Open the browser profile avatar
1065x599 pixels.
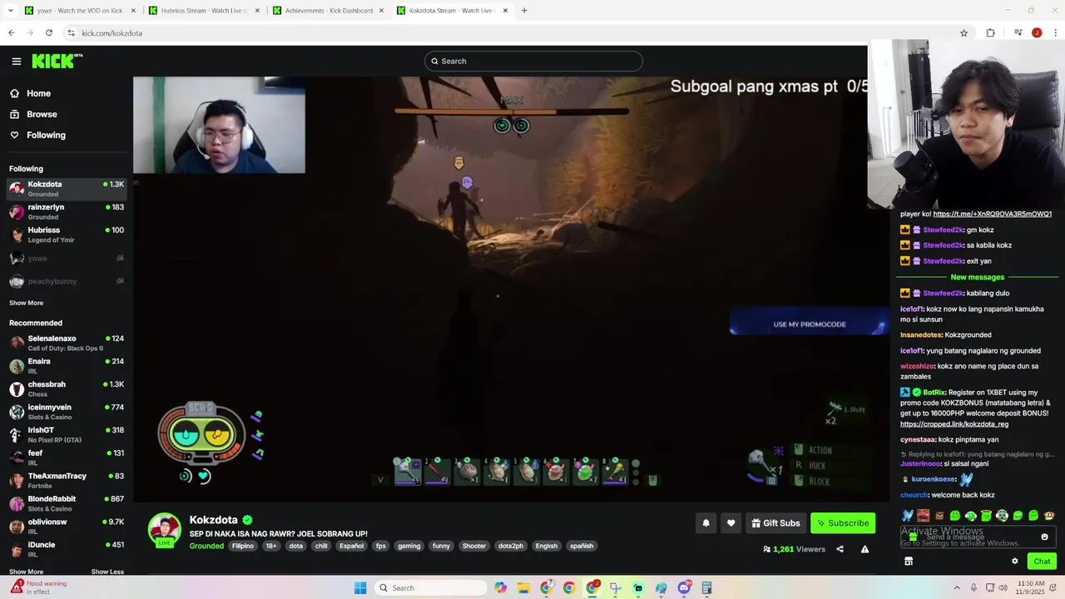tap(1037, 33)
